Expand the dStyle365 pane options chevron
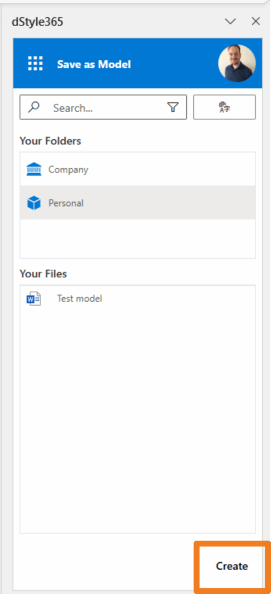 (230, 21)
